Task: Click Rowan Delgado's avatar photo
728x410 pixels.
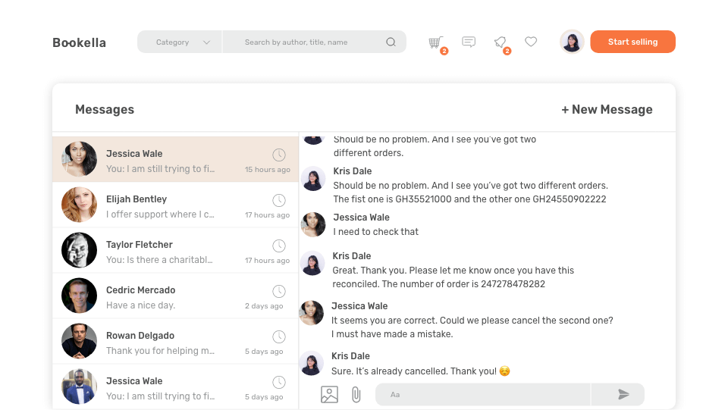Action: (79, 341)
